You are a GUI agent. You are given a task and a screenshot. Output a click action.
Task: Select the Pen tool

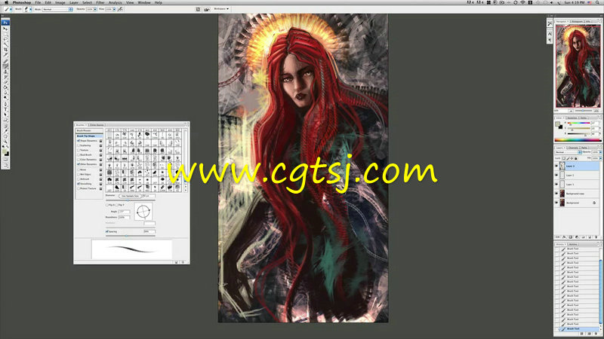pos(5,104)
